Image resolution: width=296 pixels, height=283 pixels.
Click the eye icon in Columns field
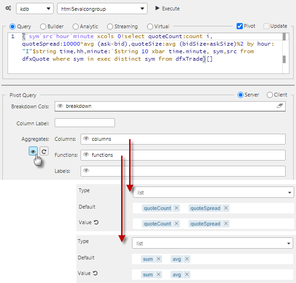point(86,139)
